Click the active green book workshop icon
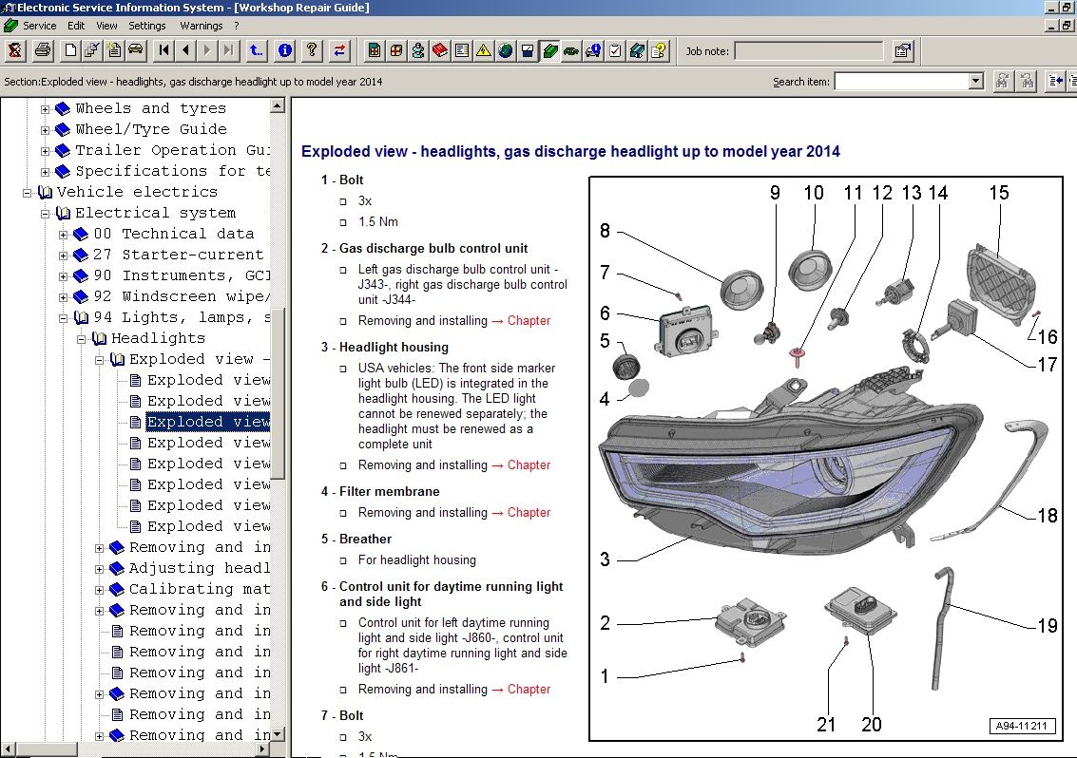This screenshot has width=1077, height=758. tap(549, 50)
